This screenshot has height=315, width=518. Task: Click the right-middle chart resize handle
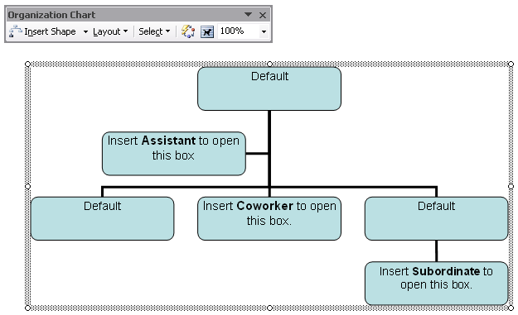pyautogui.click(x=511, y=186)
